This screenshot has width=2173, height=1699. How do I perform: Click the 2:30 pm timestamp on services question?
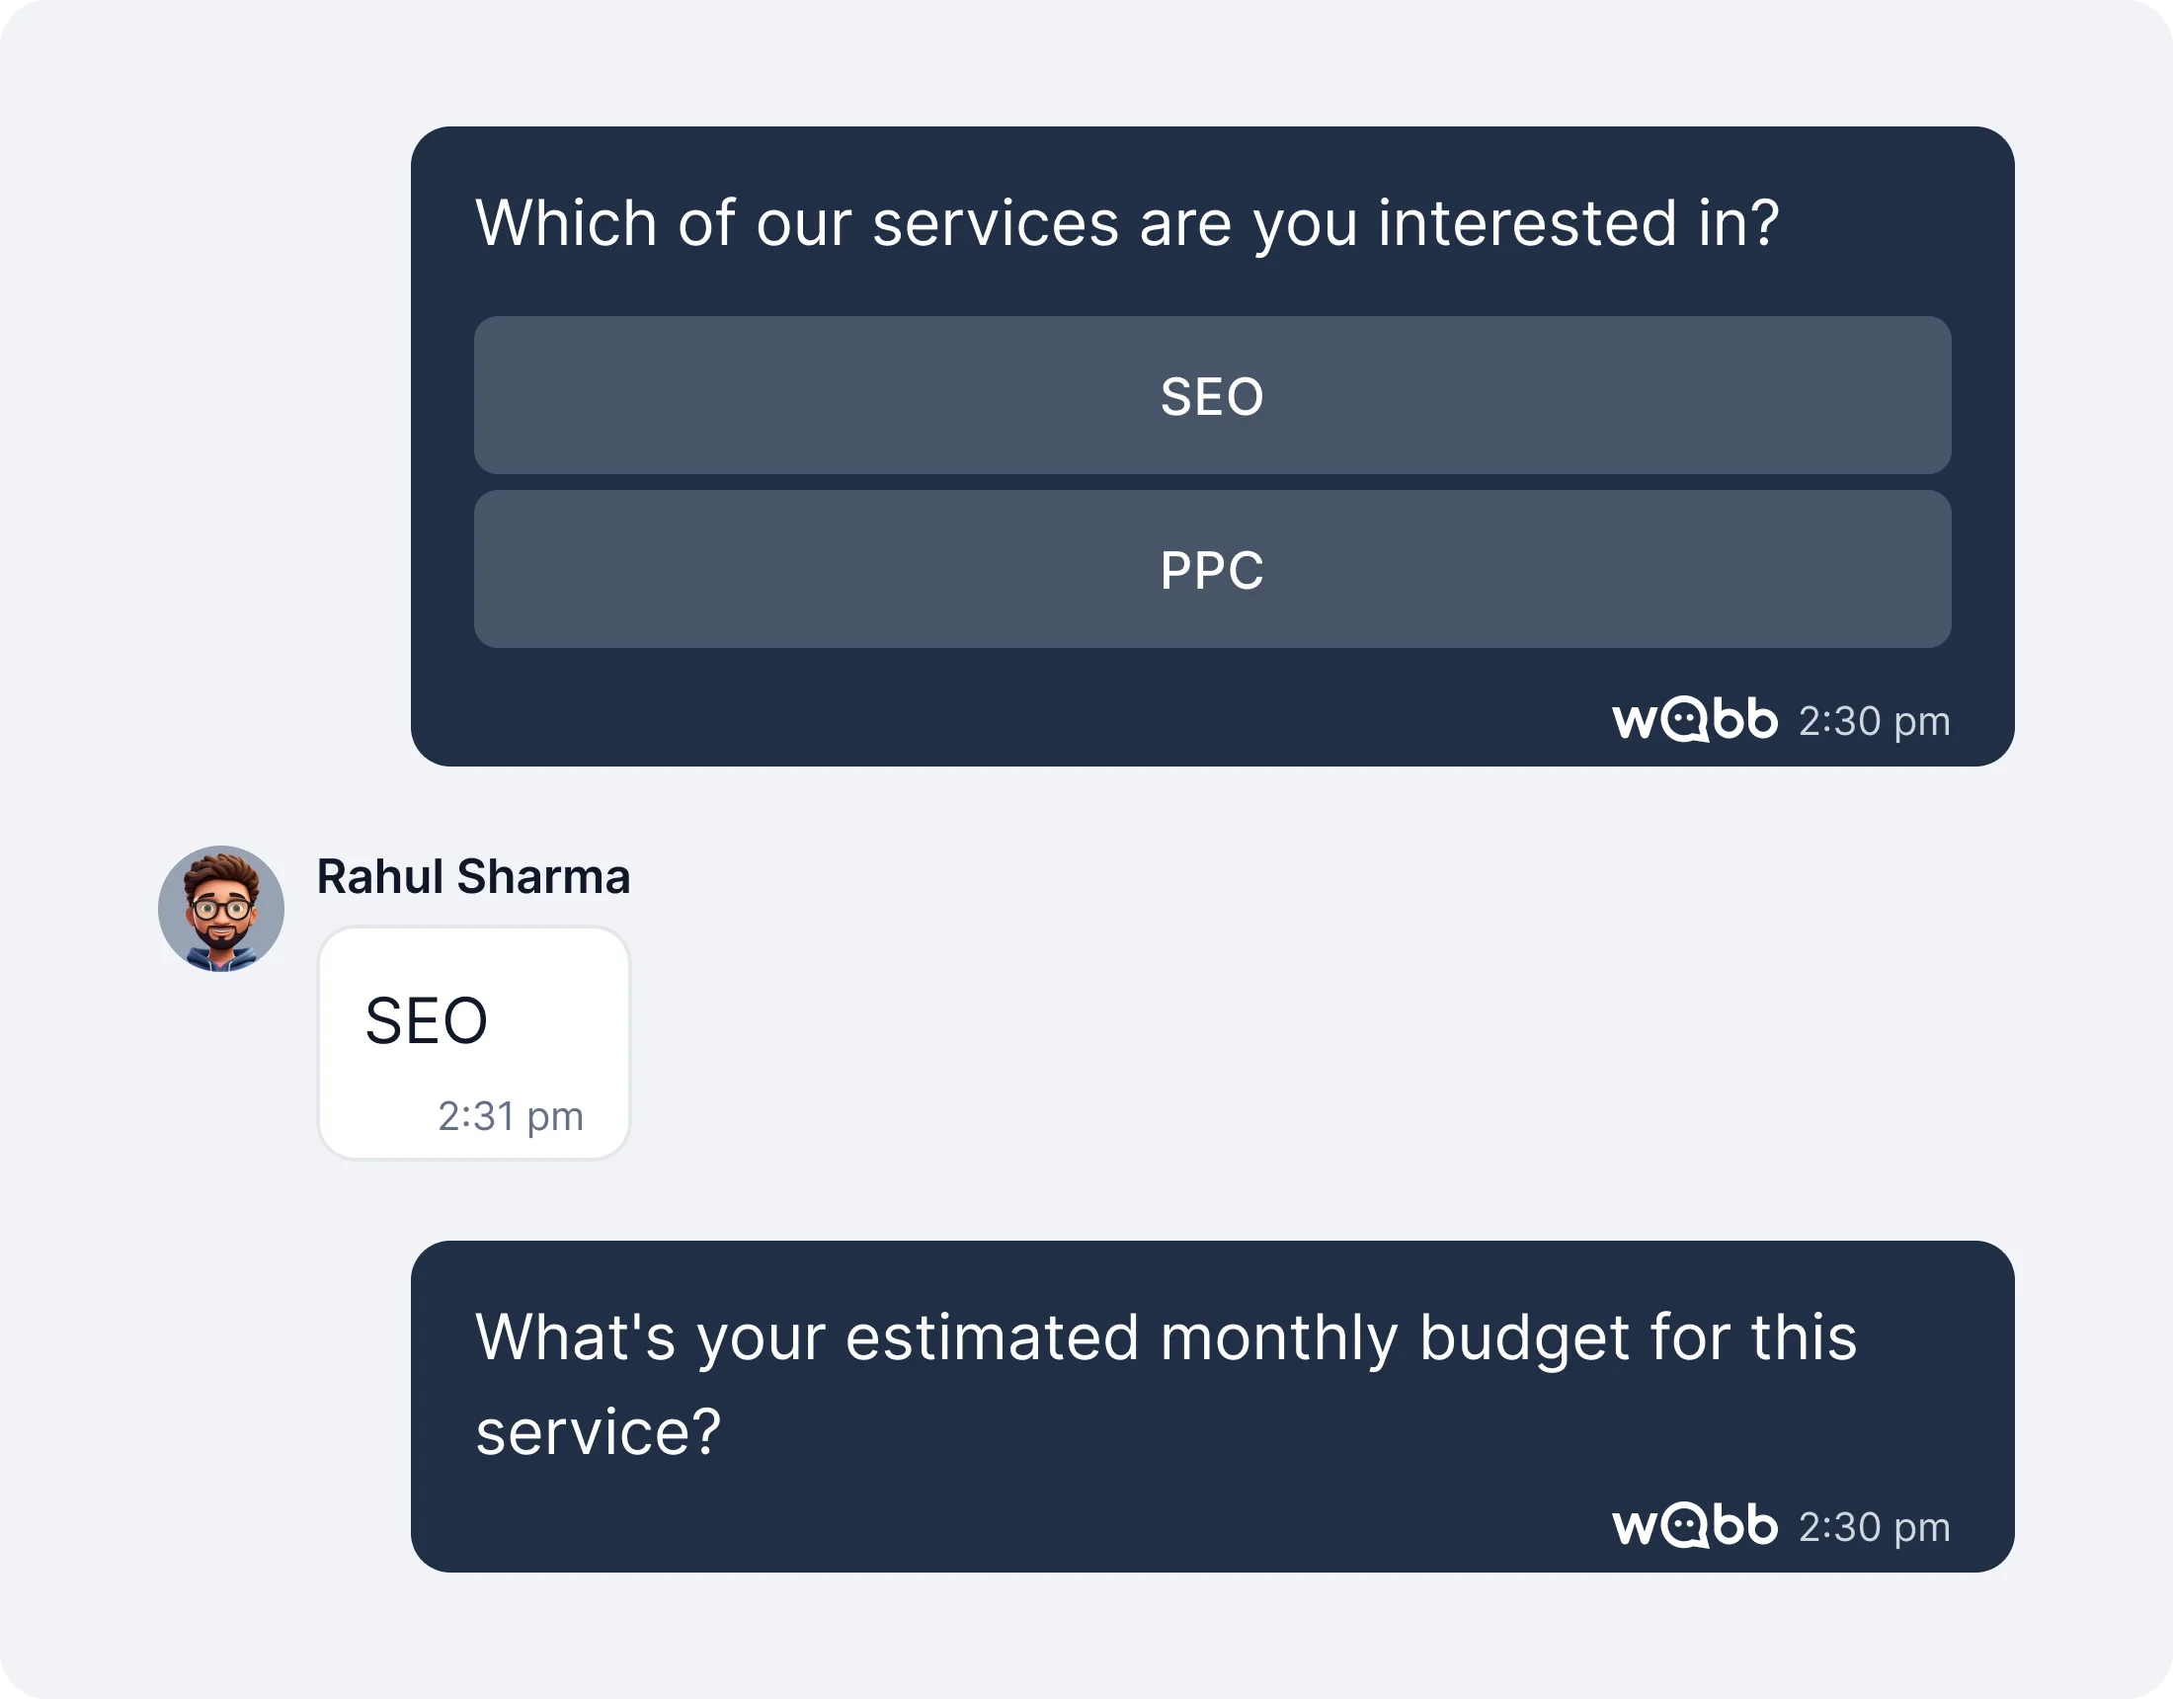point(1874,722)
